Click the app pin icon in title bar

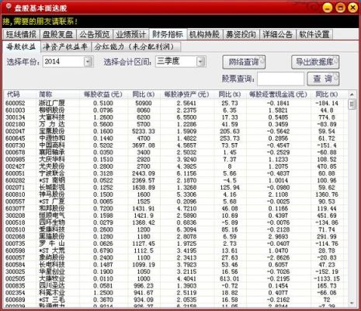pos(9,7)
